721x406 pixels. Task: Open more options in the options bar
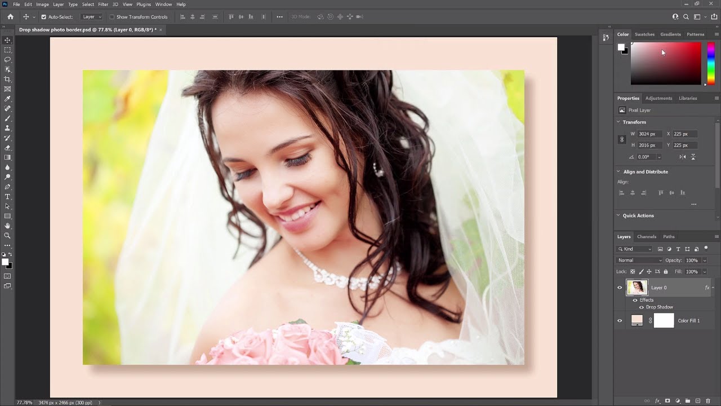pyautogui.click(x=279, y=17)
